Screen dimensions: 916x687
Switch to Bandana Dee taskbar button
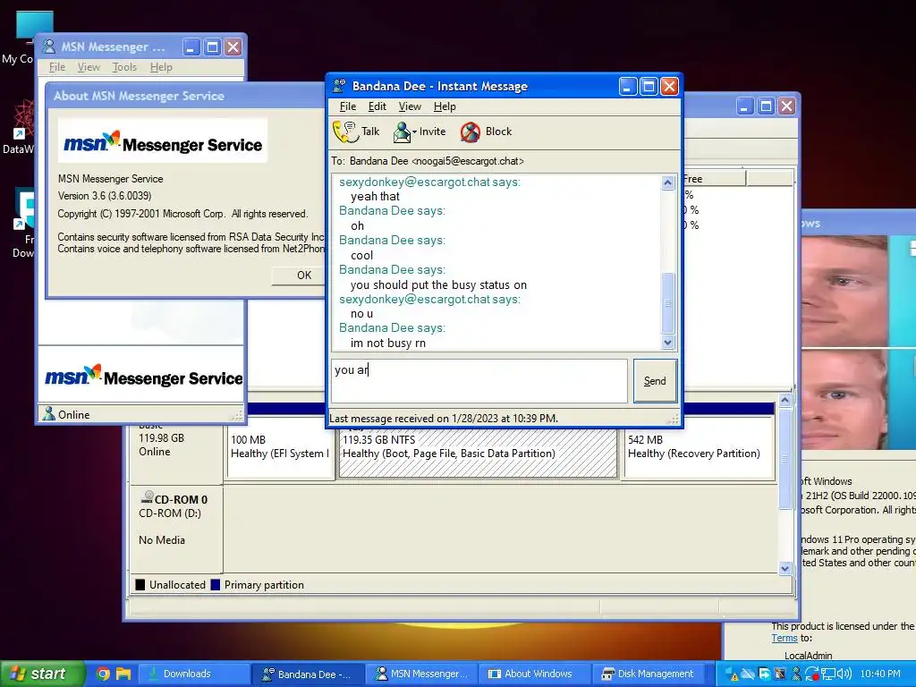[308, 674]
